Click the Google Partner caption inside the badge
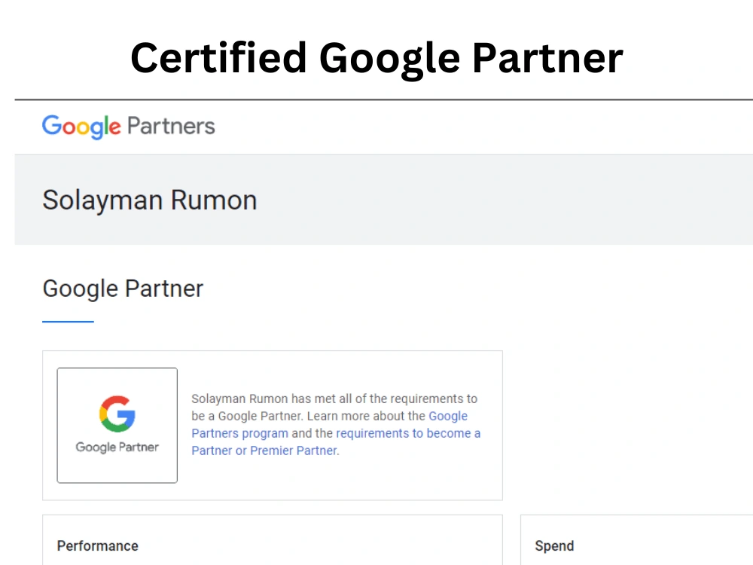The image size is (753, 565). coord(117,447)
